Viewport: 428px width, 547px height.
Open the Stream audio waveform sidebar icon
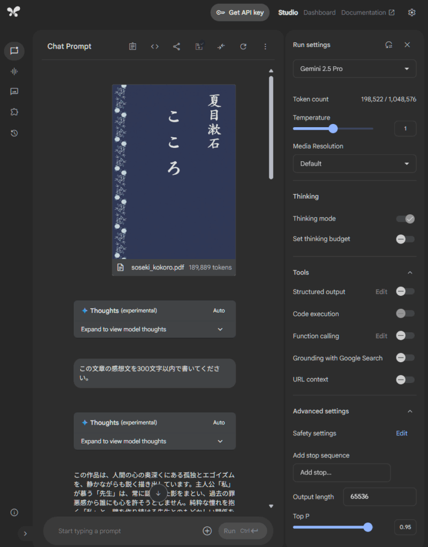click(14, 72)
